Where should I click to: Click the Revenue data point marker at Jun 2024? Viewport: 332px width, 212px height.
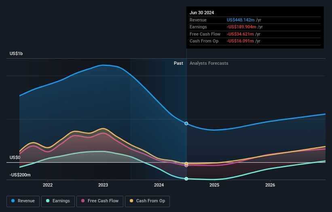186,123
